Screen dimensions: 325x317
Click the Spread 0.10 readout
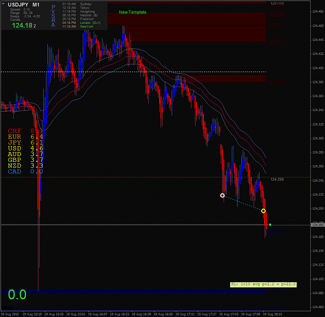(x=20, y=9)
